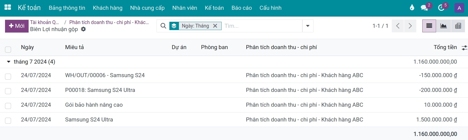
Task: Sort by the Tổng tiền column header
Action: [x=445, y=47]
